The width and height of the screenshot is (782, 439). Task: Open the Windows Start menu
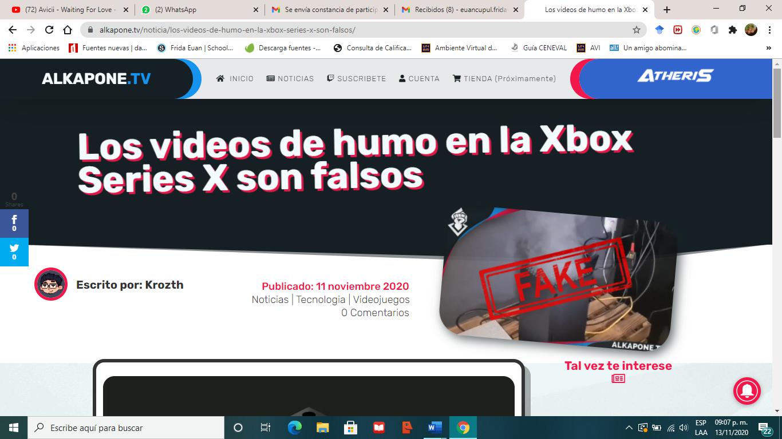pos(14,428)
